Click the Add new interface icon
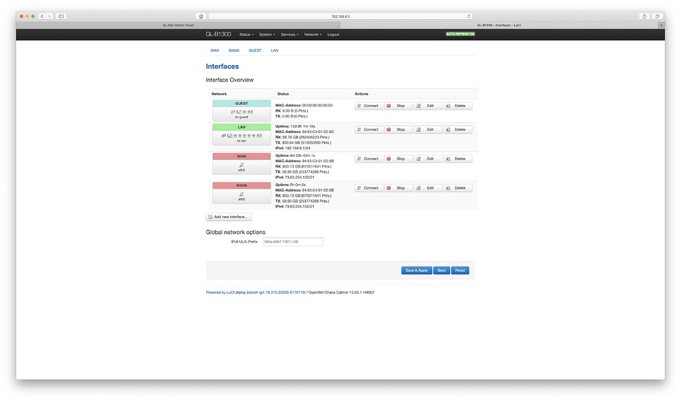 click(209, 216)
